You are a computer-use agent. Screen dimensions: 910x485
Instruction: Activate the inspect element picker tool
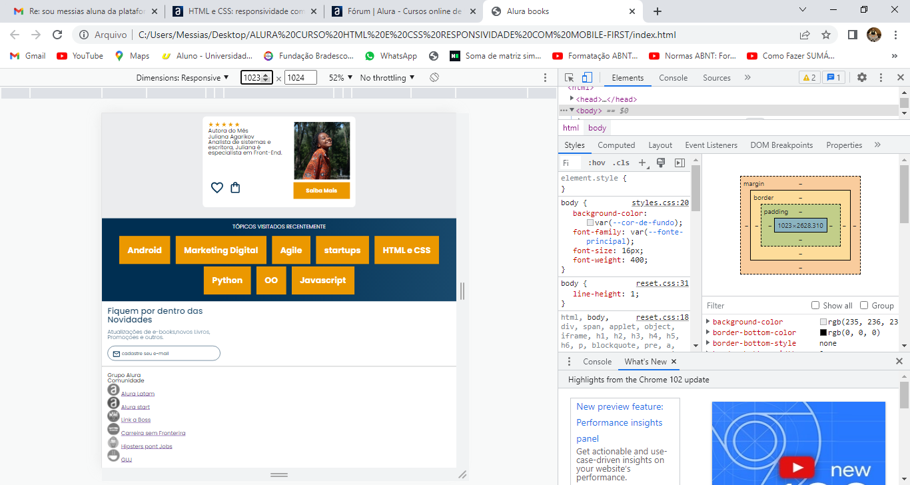tap(570, 78)
